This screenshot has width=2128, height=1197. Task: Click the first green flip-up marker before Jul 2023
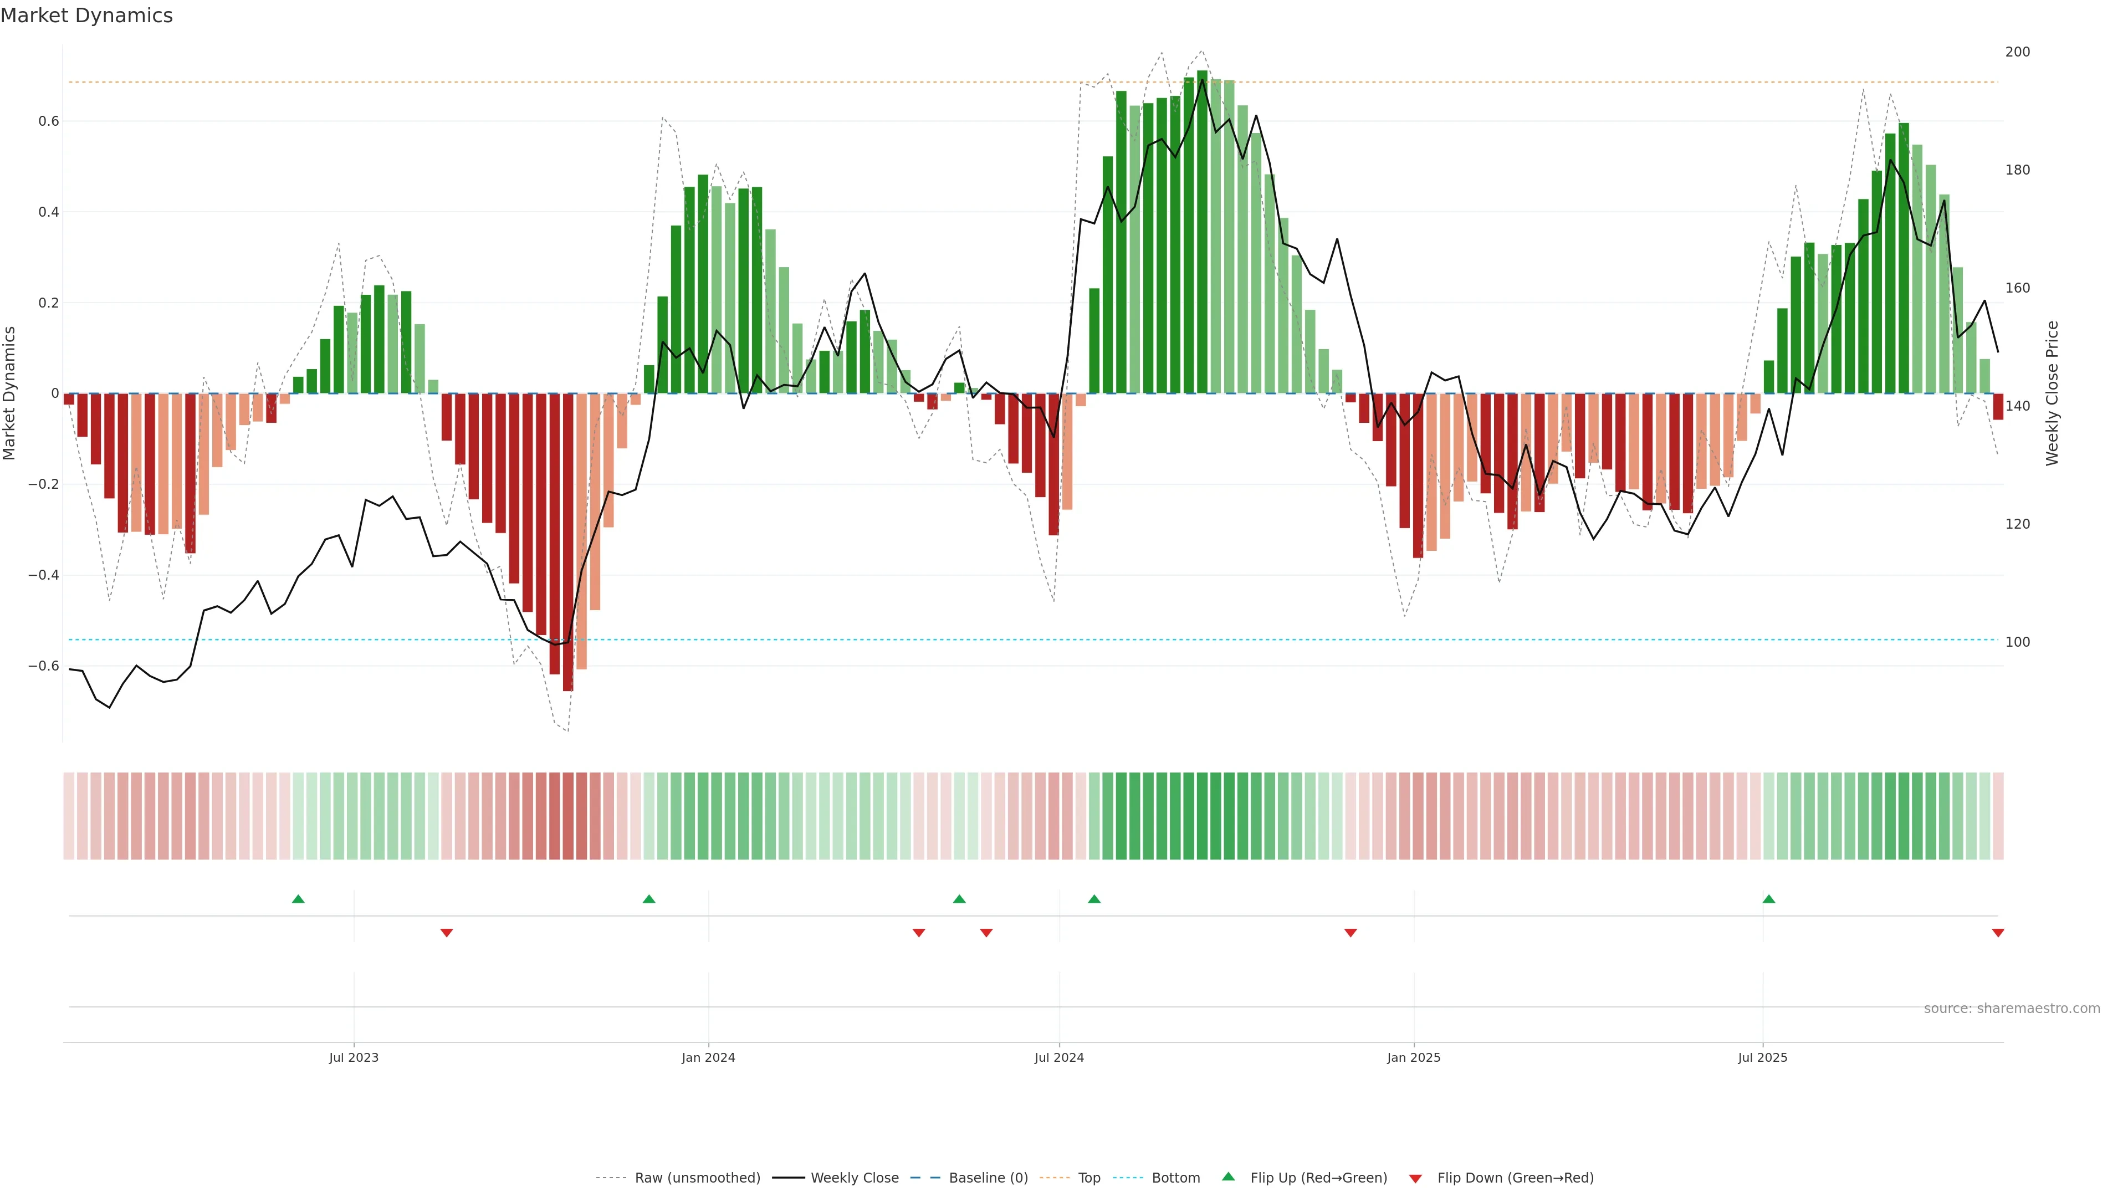pos(298,899)
